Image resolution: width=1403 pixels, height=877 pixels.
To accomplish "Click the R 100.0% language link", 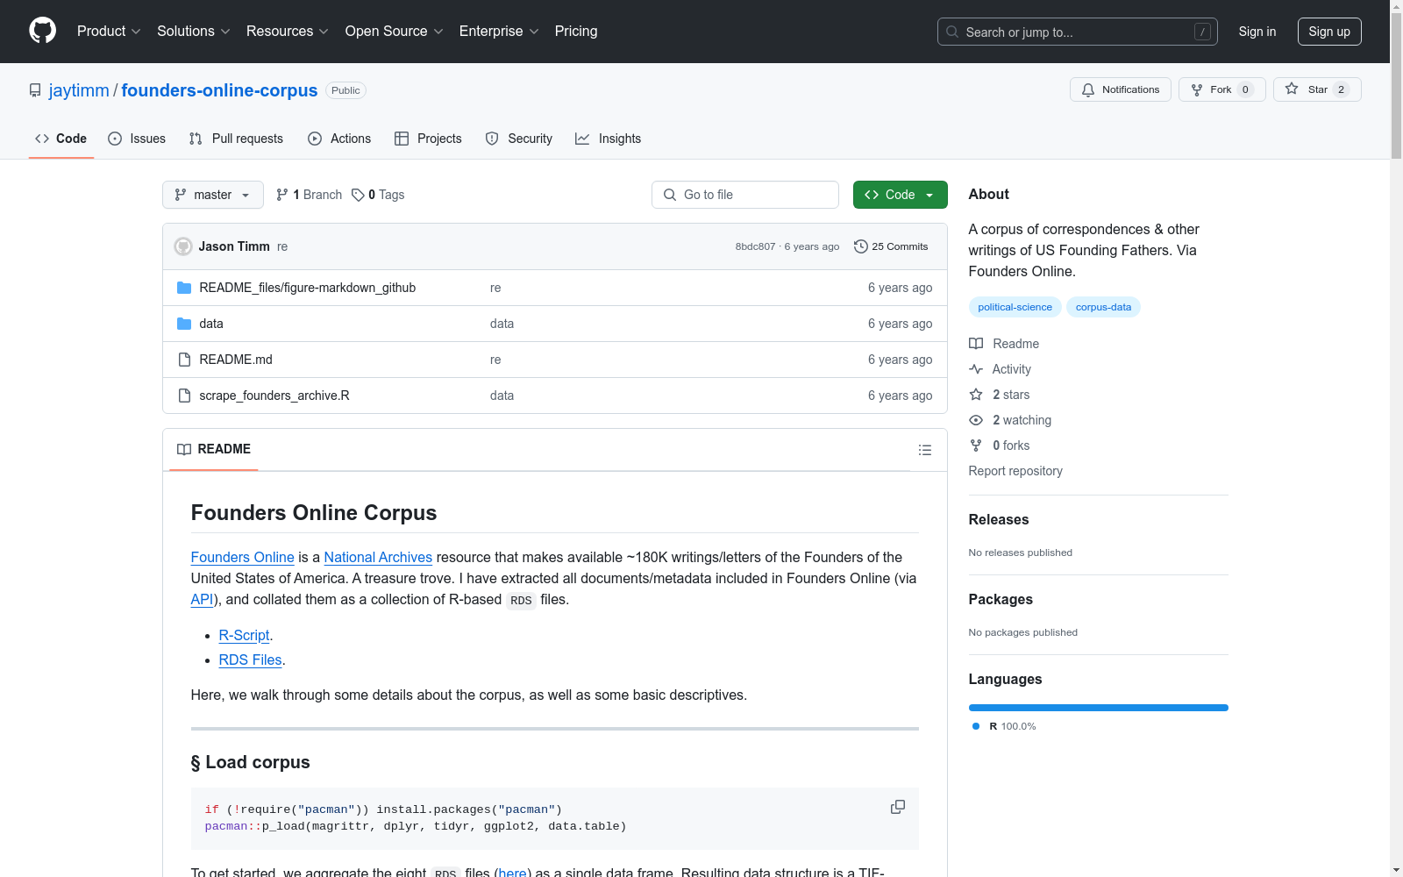I will [x=1004, y=726].
